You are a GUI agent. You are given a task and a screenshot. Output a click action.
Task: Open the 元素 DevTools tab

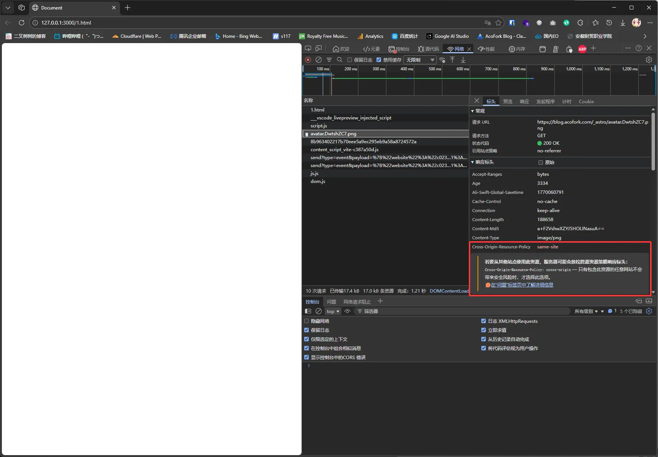(x=371, y=49)
